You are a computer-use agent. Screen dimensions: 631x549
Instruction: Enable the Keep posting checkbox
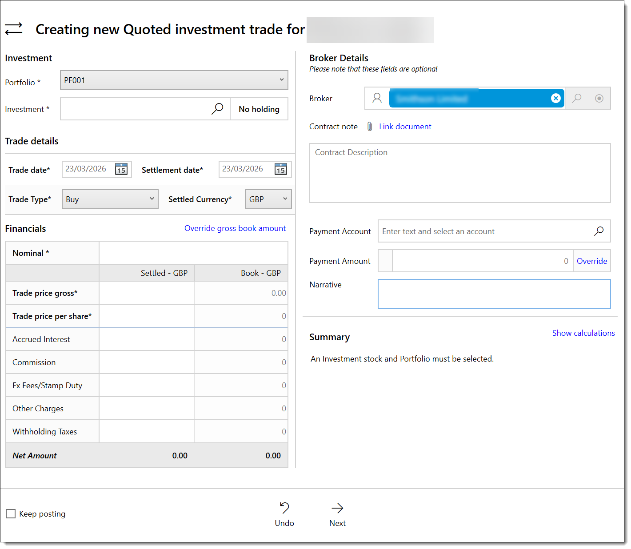[x=11, y=514]
